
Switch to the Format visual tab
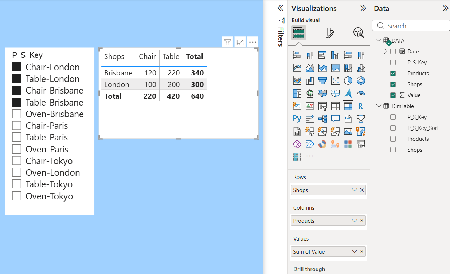tap(329, 33)
